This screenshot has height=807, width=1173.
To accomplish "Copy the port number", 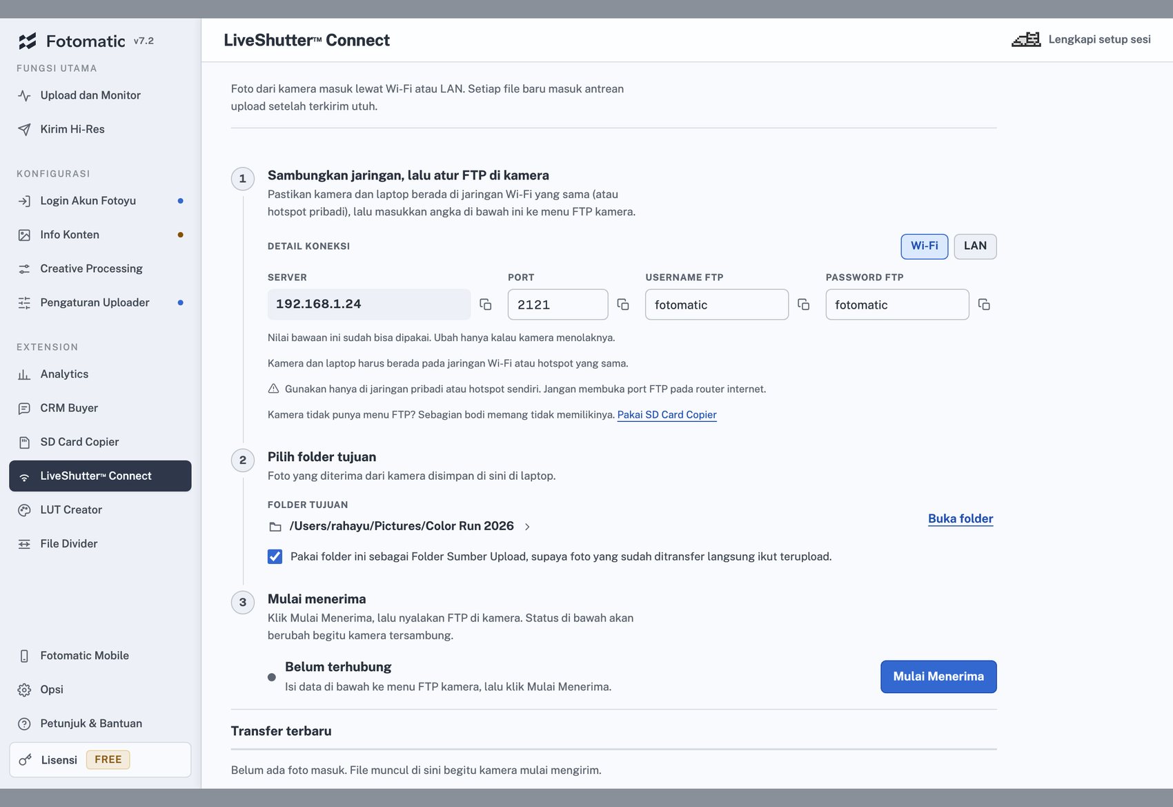I will 623,304.
